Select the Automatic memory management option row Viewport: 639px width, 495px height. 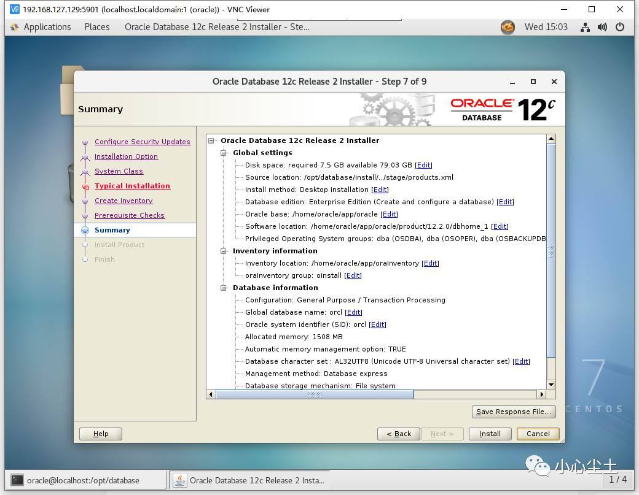[325, 349]
